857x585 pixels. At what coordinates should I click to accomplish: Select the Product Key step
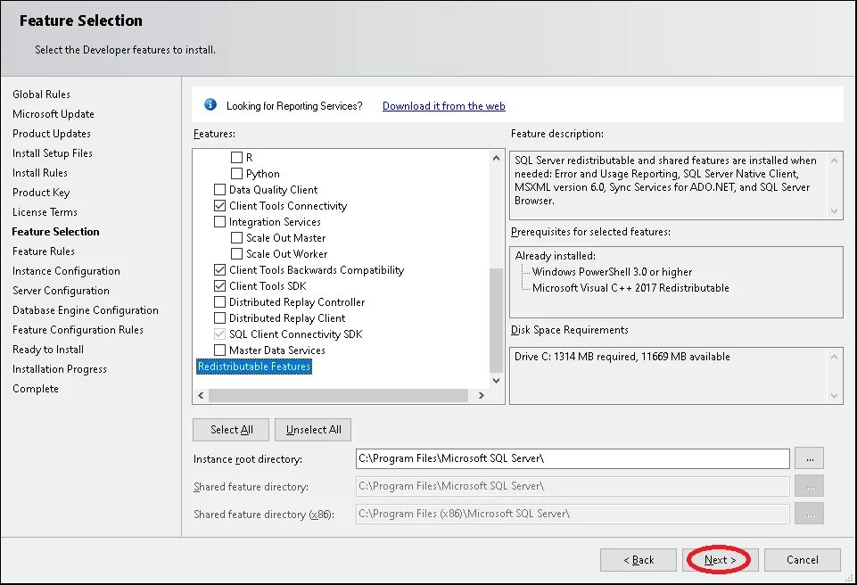[41, 193]
